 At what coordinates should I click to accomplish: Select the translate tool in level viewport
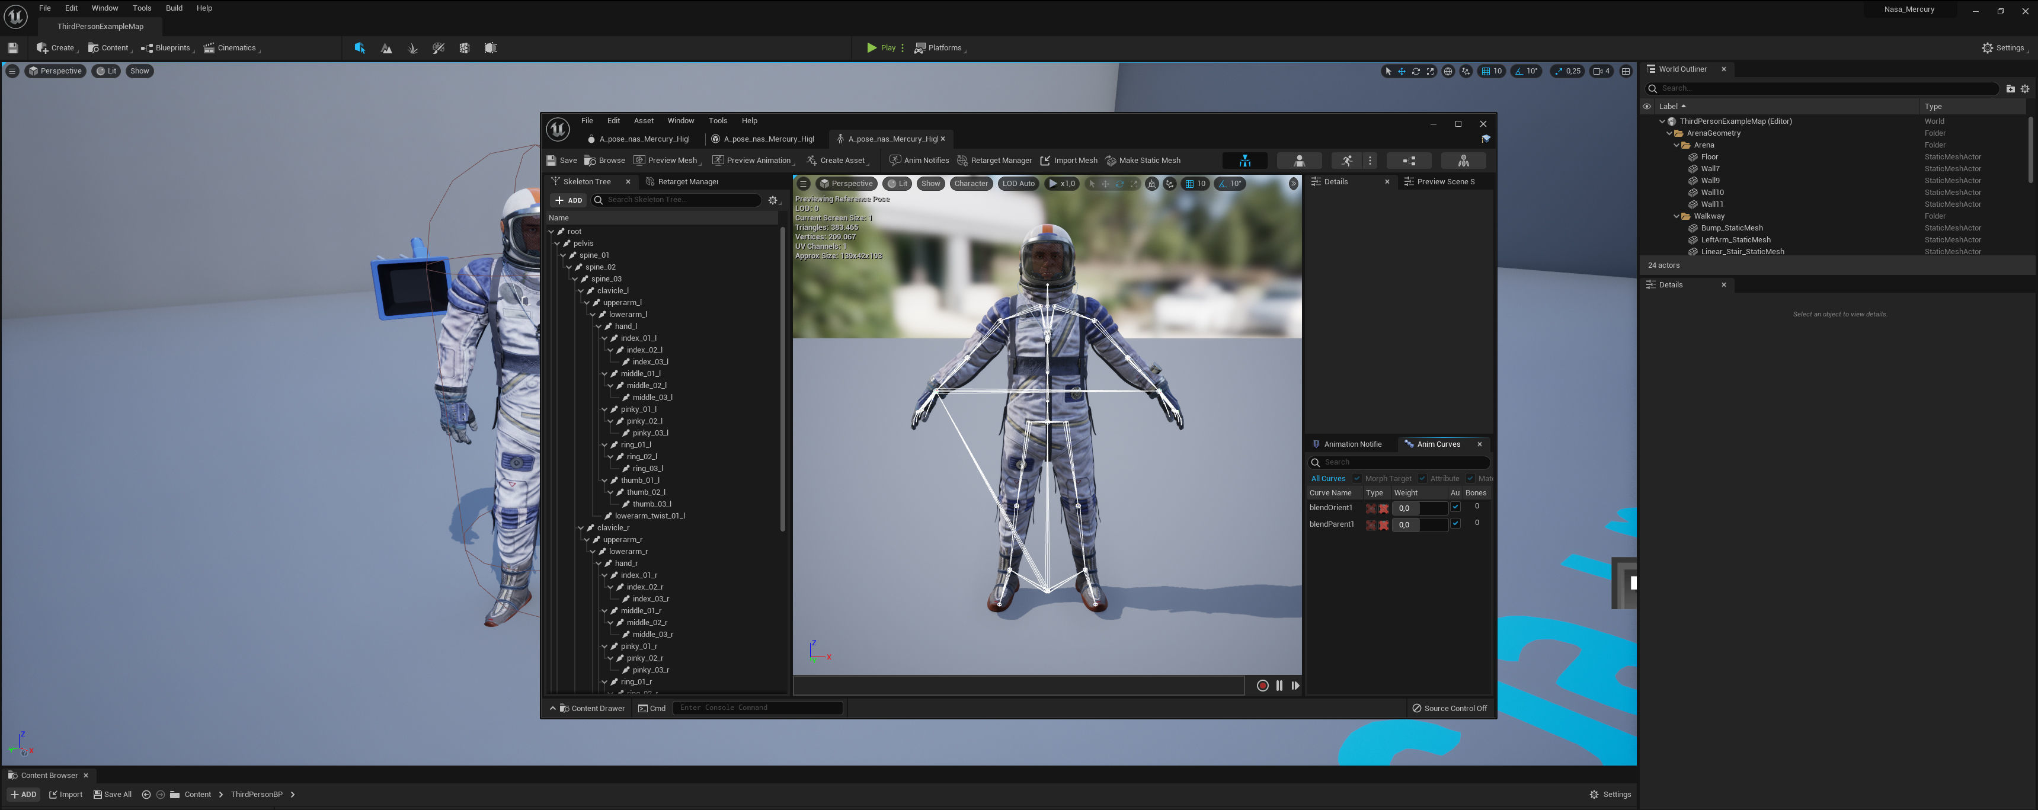click(1401, 71)
